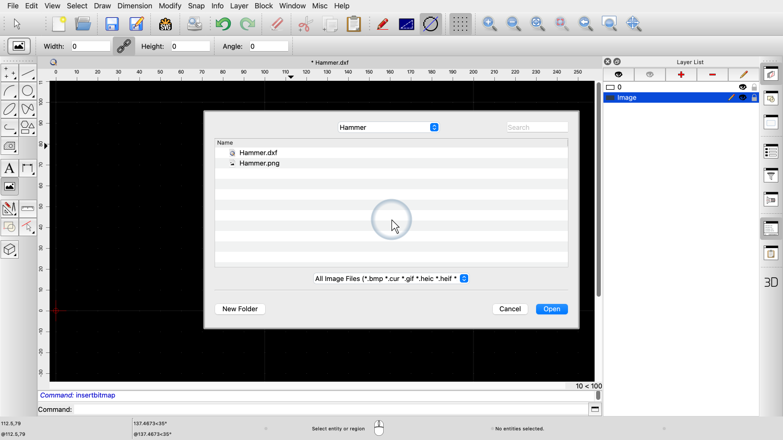Open the Dimension menu

click(135, 6)
